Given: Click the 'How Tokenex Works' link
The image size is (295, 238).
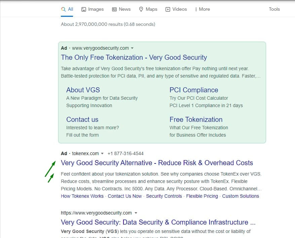Looking at the screenshot, I should (x=82, y=196).
